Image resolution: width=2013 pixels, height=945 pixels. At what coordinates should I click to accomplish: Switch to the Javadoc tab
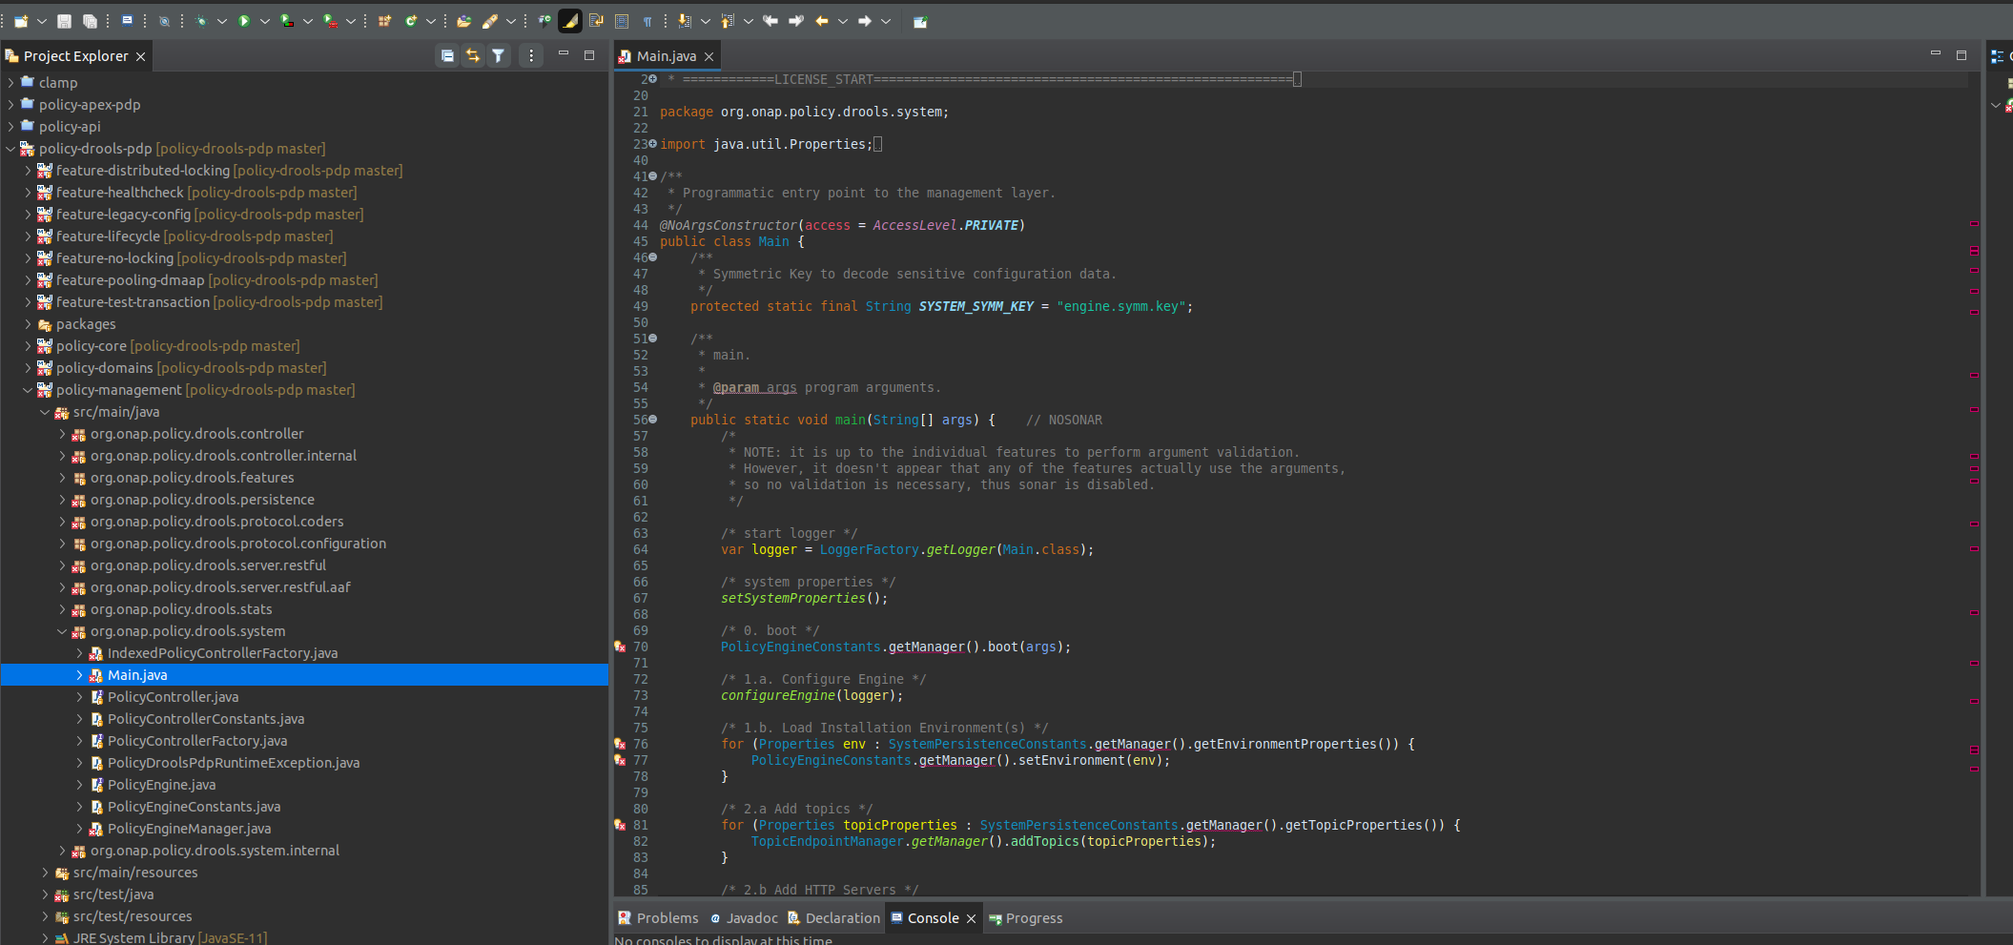point(744,918)
